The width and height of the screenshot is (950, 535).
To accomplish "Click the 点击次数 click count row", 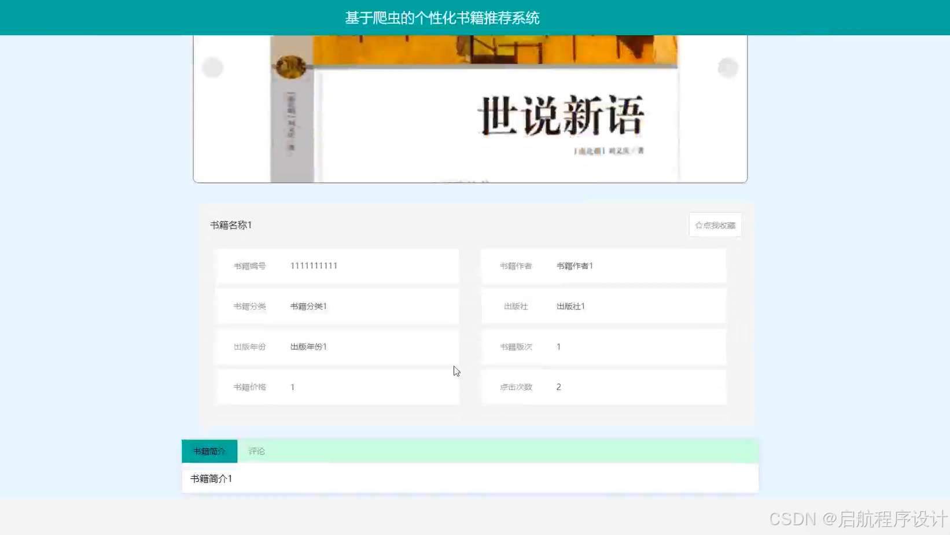I will click(x=603, y=387).
